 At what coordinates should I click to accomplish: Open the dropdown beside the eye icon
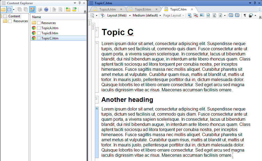click(255, 15)
